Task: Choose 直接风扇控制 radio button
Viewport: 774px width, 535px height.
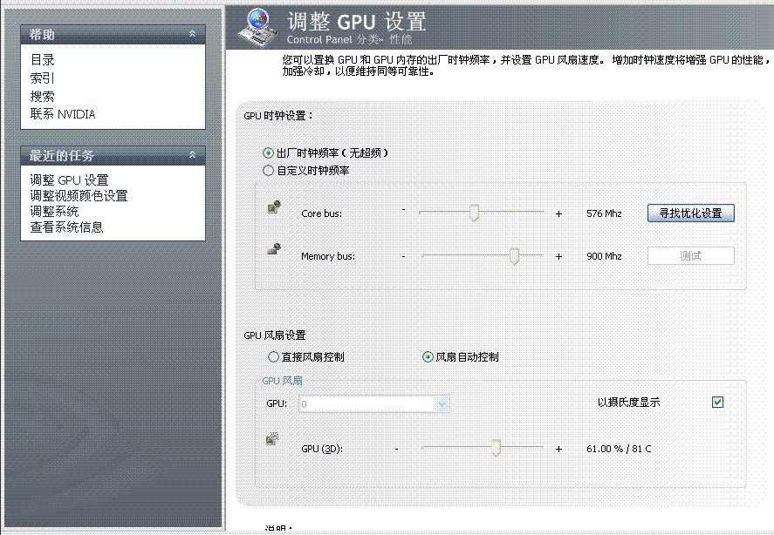Action: (273, 357)
